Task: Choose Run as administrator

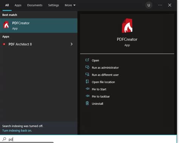Action: [105, 68]
